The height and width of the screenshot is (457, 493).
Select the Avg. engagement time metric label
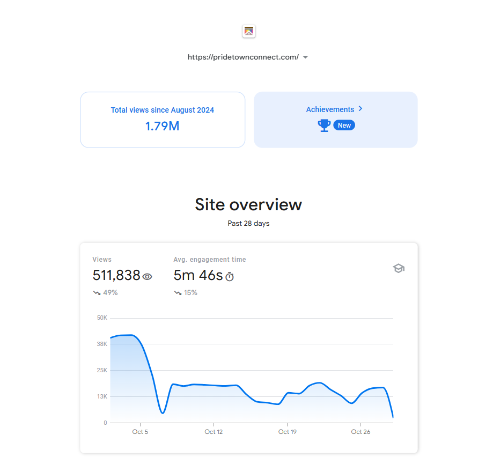210,260
